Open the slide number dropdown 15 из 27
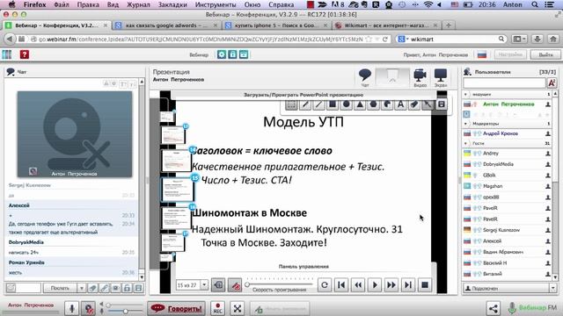563x316 pixels. 204,285
